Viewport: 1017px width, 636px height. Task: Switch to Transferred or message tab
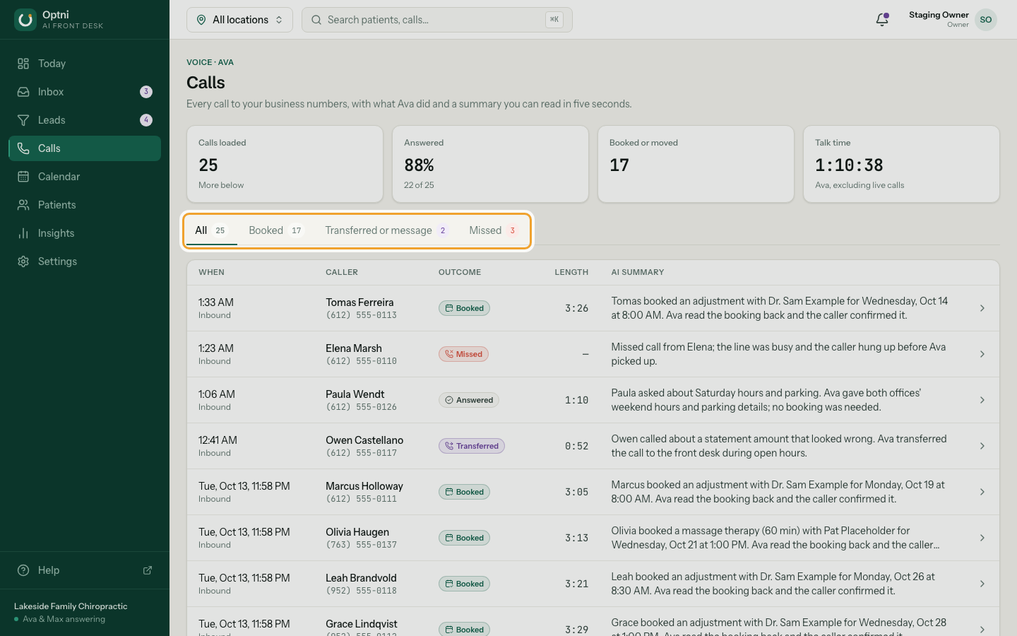pyautogui.click(x=387, y=230)
